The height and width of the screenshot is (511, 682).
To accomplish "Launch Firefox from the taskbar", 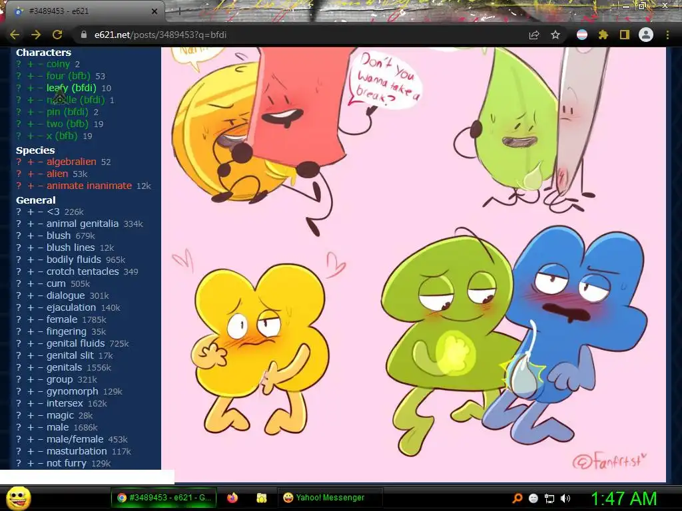I will pos(232,498).
